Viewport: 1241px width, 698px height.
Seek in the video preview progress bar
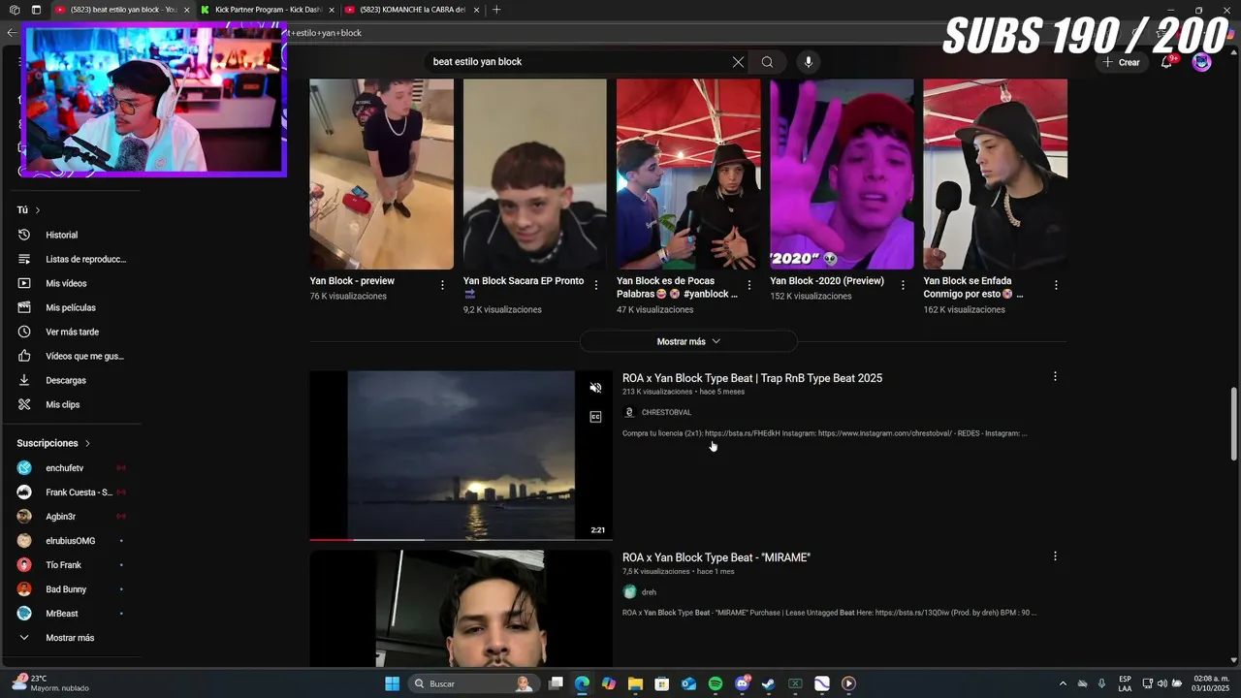pos(461,539)
